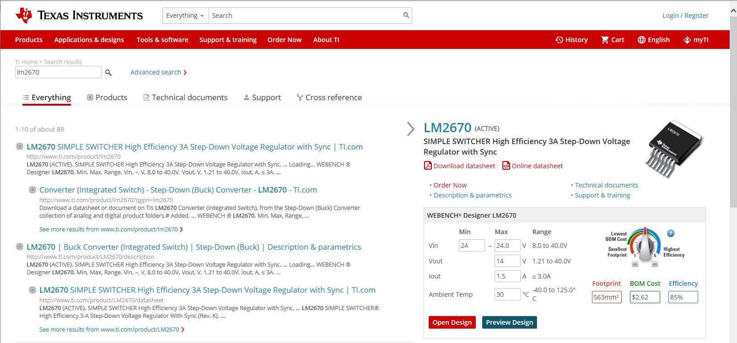Click the WEBENCH help question mark icon
Screen dimensions: 737x343
click(671, 233)
